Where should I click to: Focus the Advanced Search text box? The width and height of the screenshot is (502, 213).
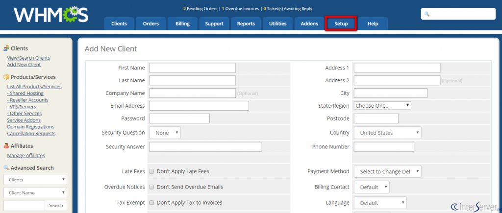click(x=24, y=206)
